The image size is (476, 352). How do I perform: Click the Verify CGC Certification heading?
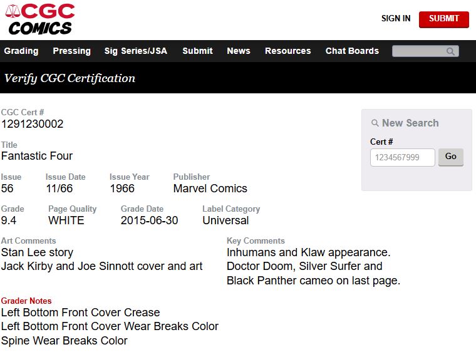(x=70, y=78)
